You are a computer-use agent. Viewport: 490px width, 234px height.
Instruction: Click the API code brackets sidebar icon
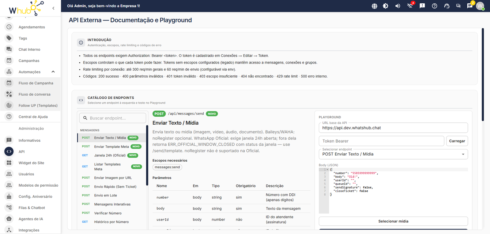[9, 152]
